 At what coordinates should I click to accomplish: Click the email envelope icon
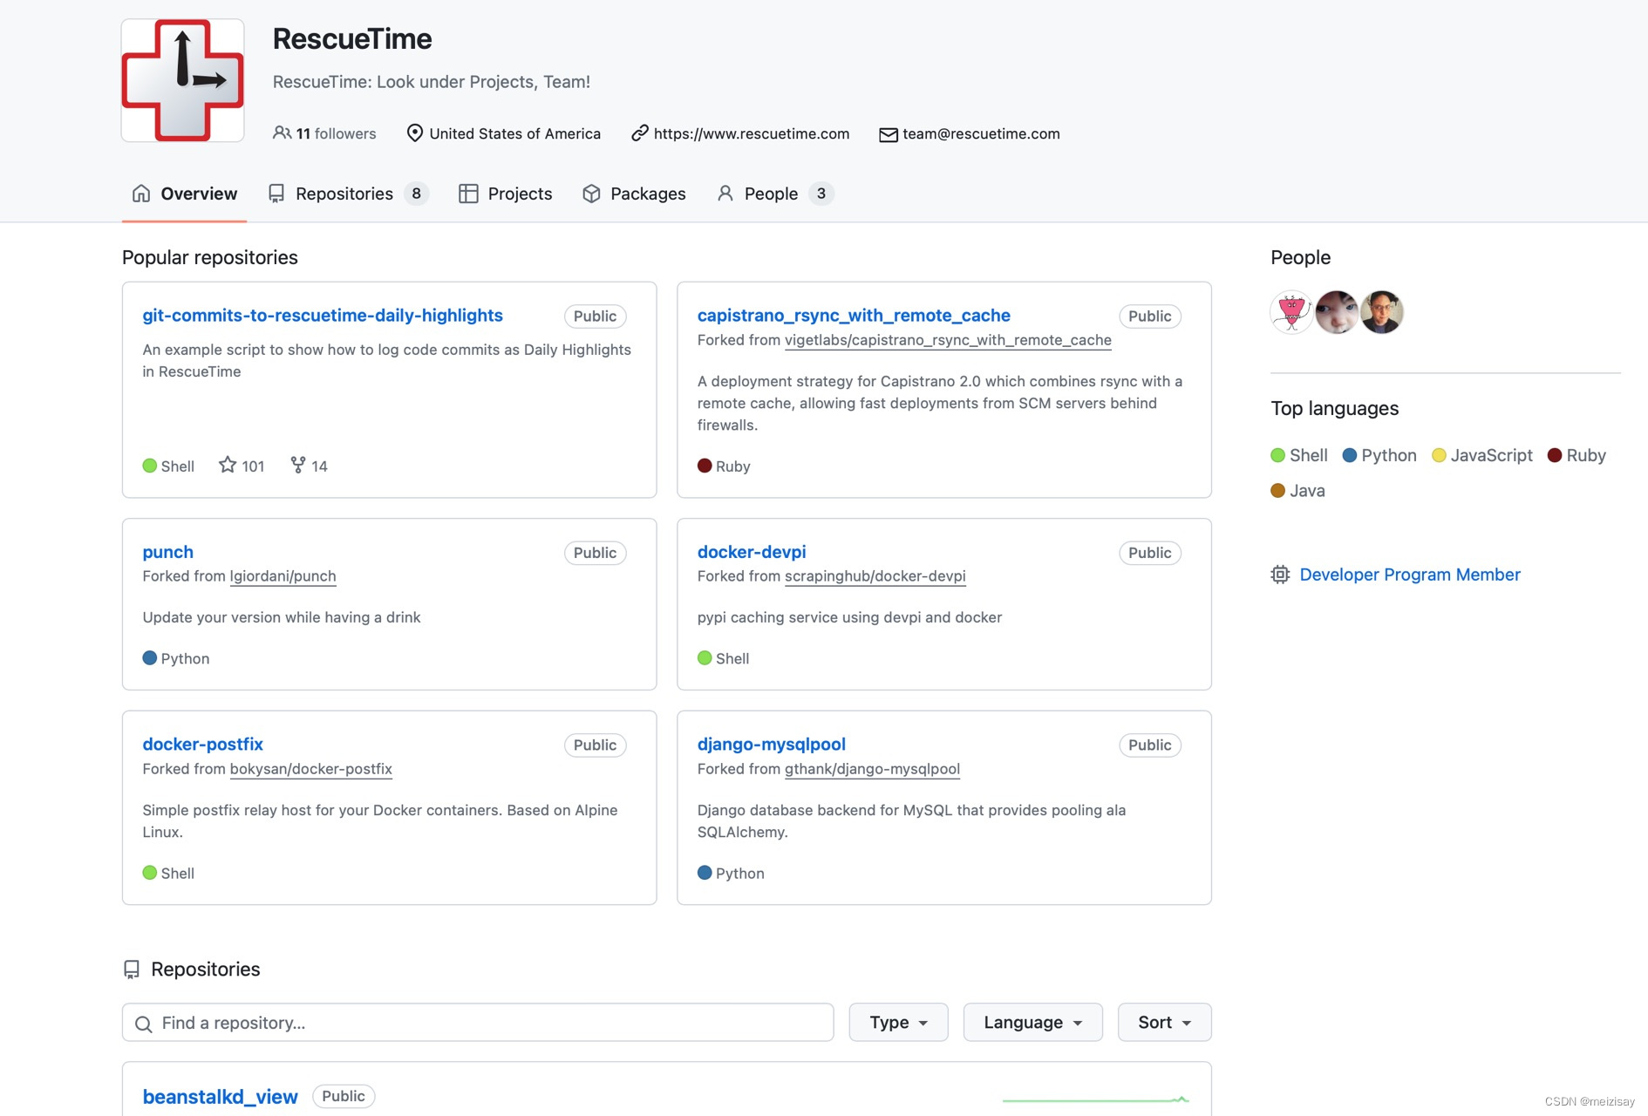point(888,134)
